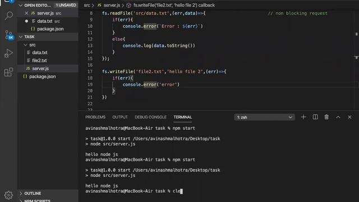Open the Manage settings gear
Image resolution: width=359 pixels, height=202 pixels.
[x=8, y=195]
